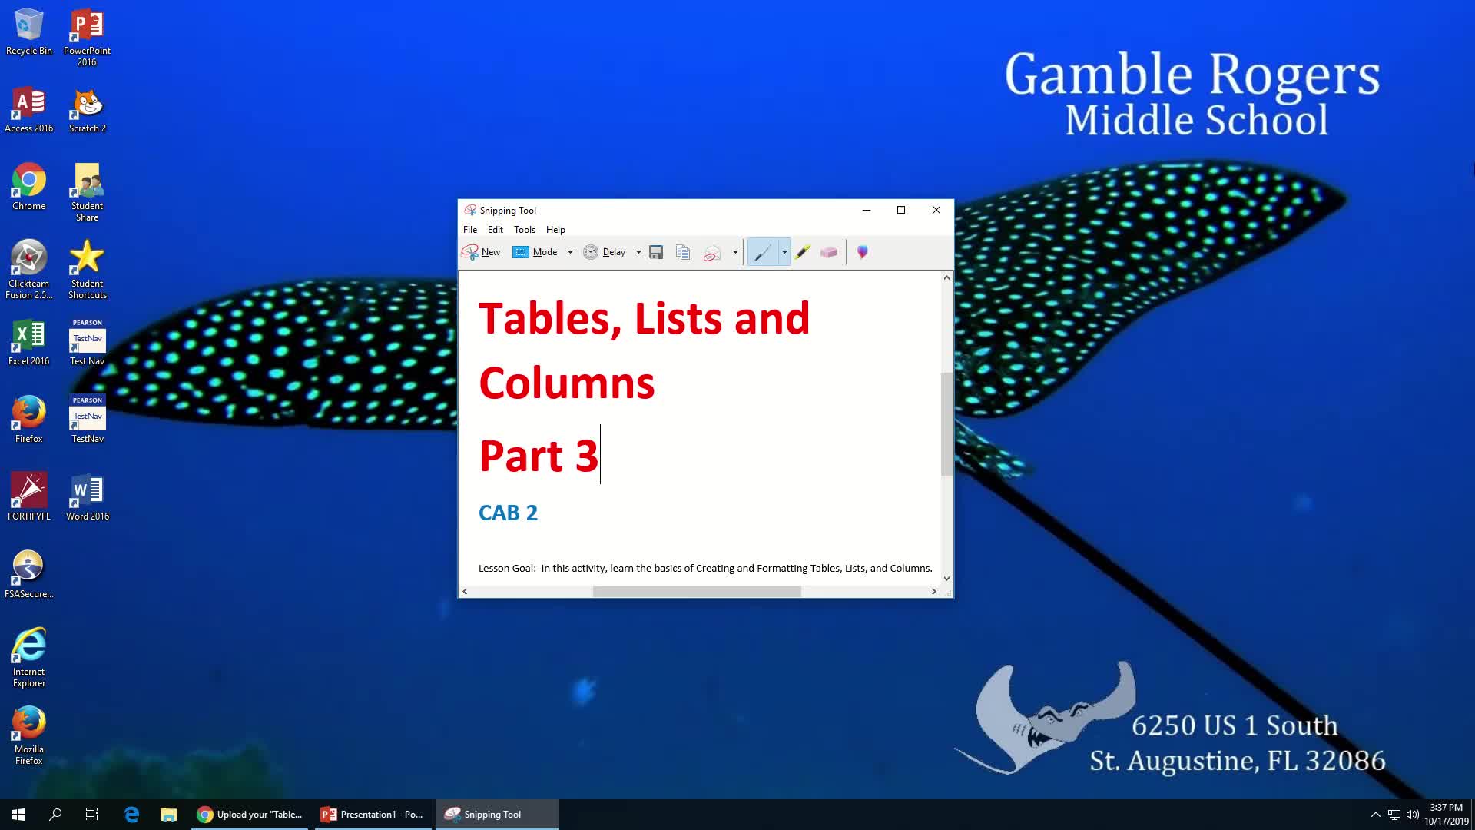Select the Mozilla Firefox desktop icon
Screen dimensions: 1475x830
click(x=29, y=735)
